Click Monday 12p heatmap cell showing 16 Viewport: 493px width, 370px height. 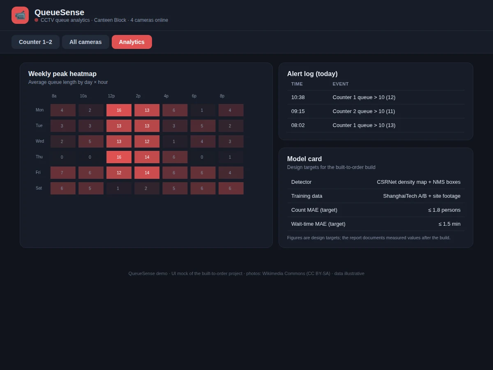(x=119, y=110)
